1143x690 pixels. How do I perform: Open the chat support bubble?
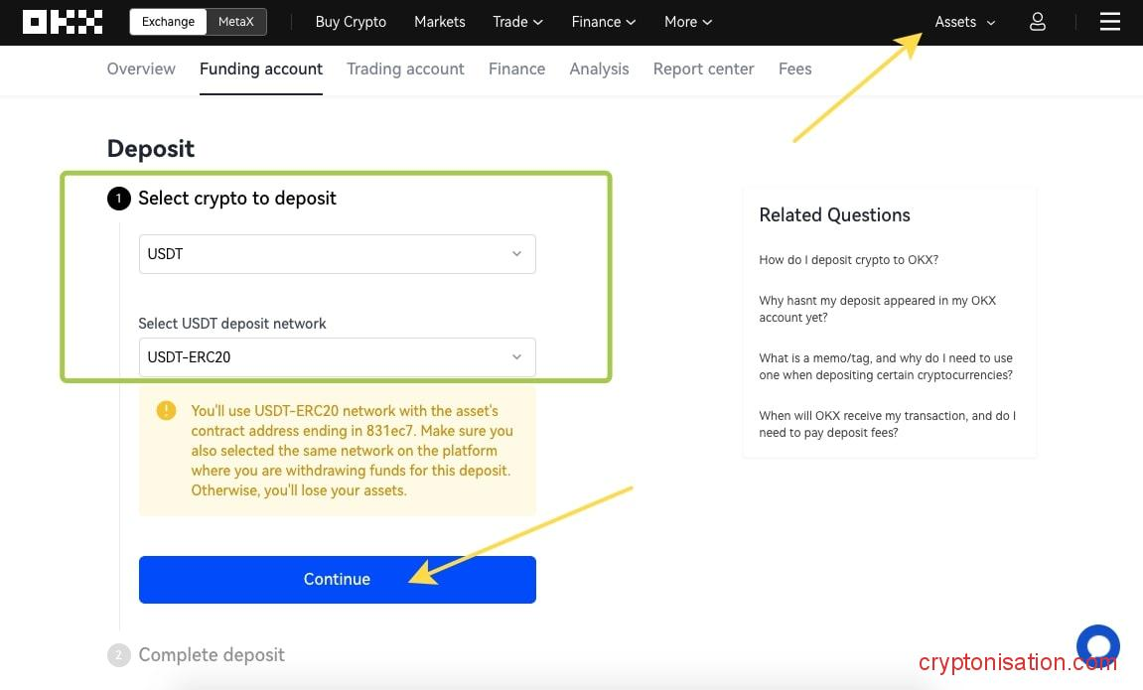(1097, 645)
